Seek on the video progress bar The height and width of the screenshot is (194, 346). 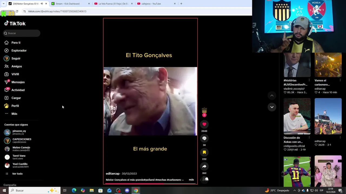click(x=150, y=183)
